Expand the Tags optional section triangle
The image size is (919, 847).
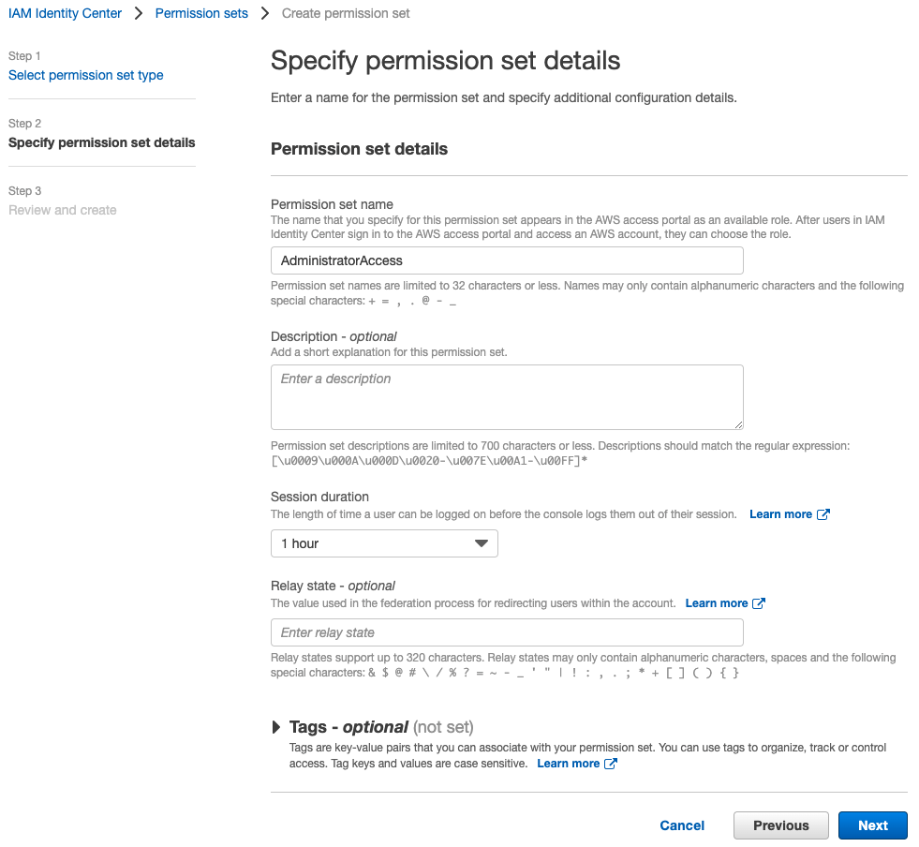276,727
